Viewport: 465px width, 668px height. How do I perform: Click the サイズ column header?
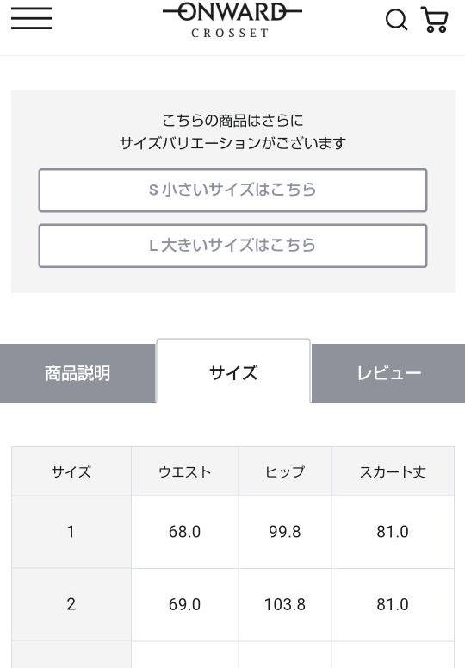[71, 471]
